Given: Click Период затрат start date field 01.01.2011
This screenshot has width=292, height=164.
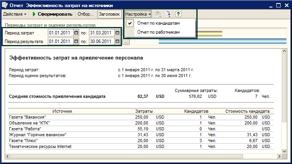Looking at the screenshot, I should coord(60,32).
